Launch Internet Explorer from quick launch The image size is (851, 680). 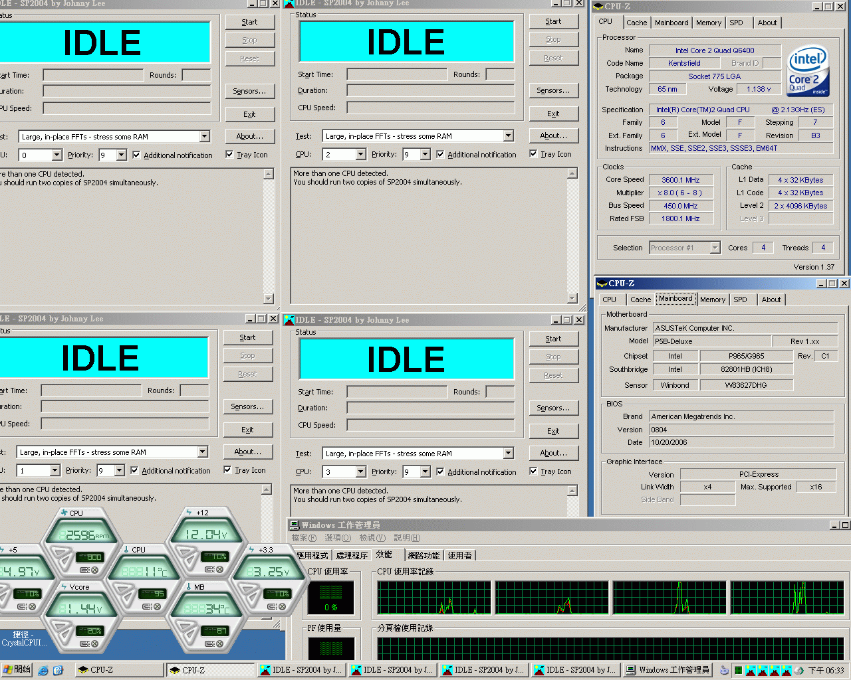click(x=43, y=671)
